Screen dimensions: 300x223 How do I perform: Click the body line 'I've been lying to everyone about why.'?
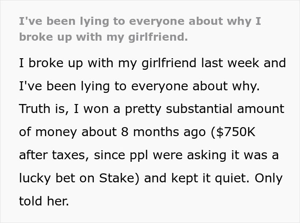[139, 86]
